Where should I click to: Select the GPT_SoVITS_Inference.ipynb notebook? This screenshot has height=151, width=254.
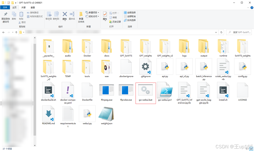184,93
